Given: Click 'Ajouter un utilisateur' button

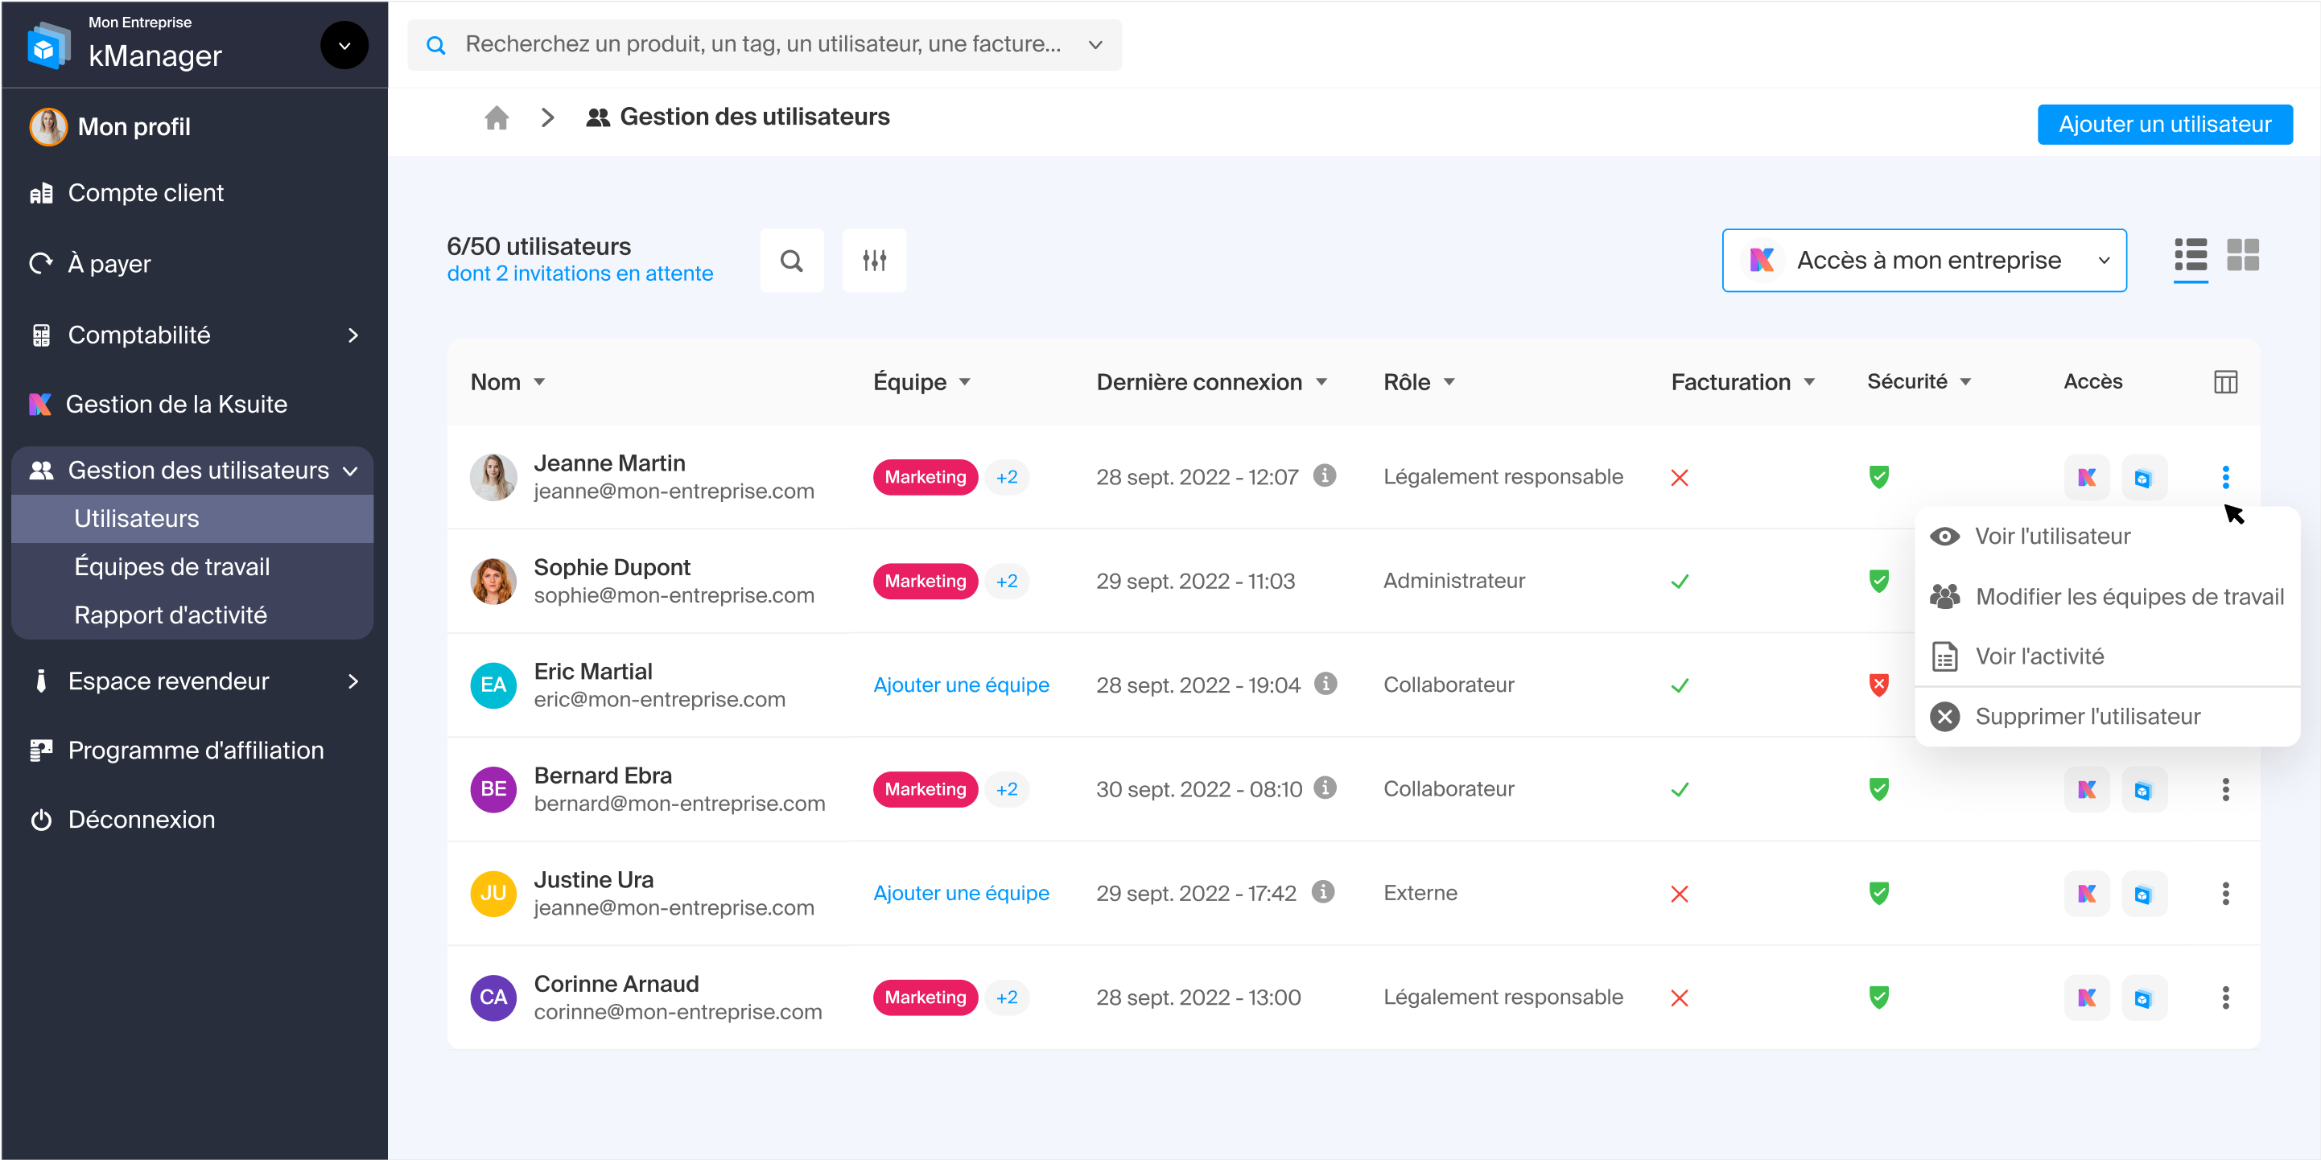Looking at the screenshot, I should 2164,124.
